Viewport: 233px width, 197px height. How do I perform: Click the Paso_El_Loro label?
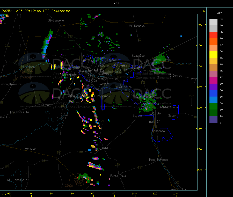click(x=179, y=189)
